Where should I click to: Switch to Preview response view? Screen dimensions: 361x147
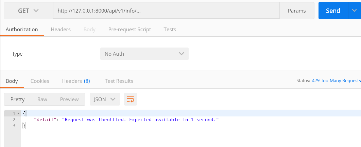(x=69, y=99)
